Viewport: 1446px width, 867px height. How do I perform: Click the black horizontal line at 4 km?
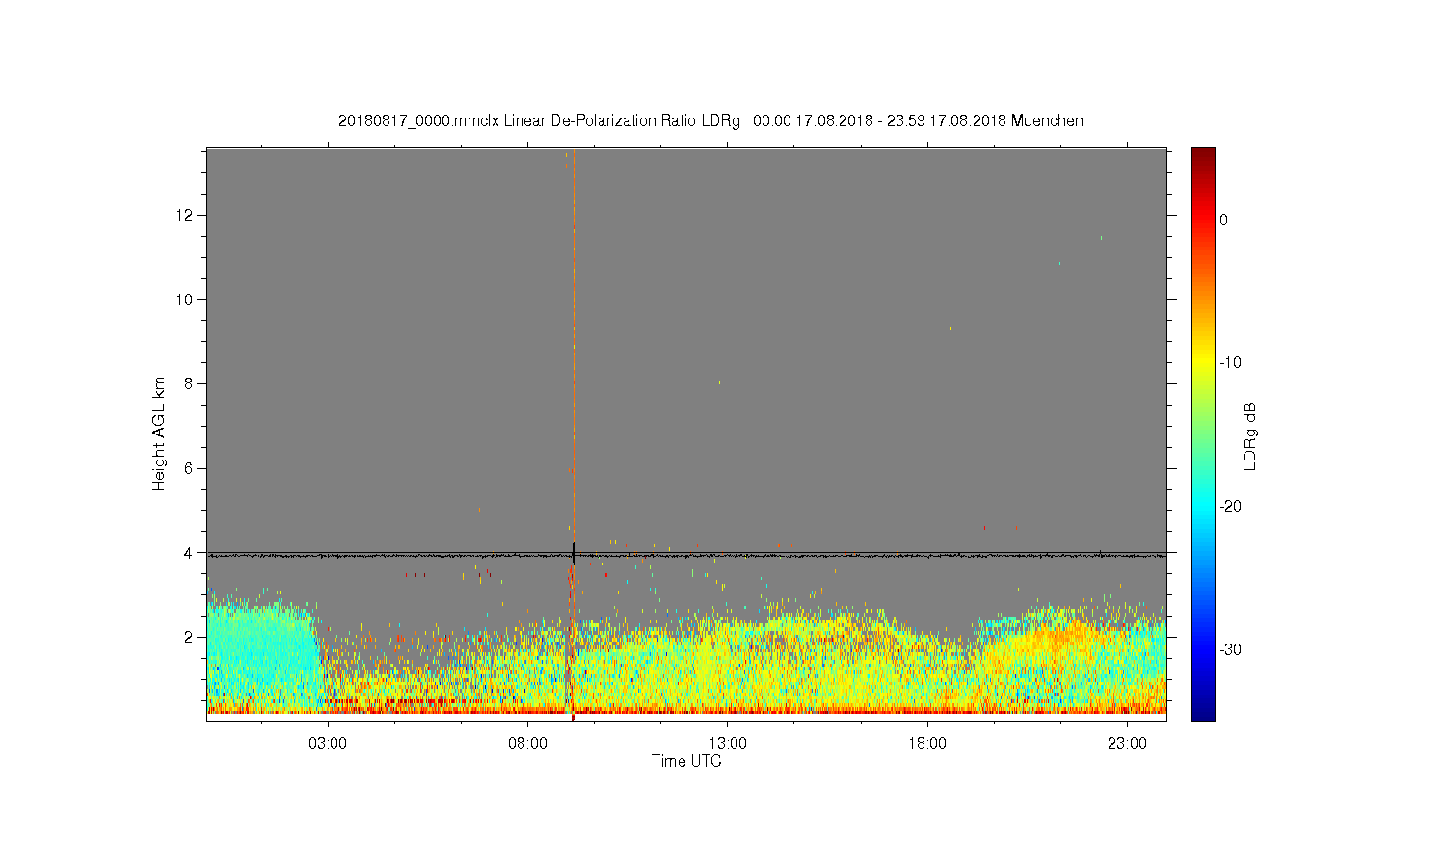click(x=686, y=555)
